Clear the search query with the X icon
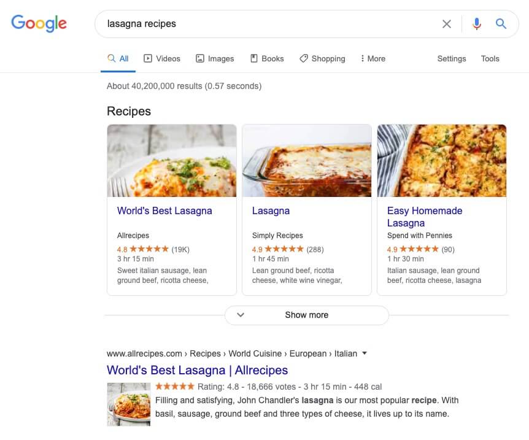The image size is (529, 440). (447, 23)
